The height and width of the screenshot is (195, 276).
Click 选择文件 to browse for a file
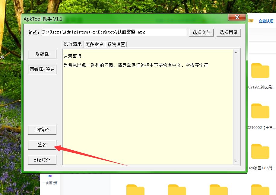pos(201,33)
